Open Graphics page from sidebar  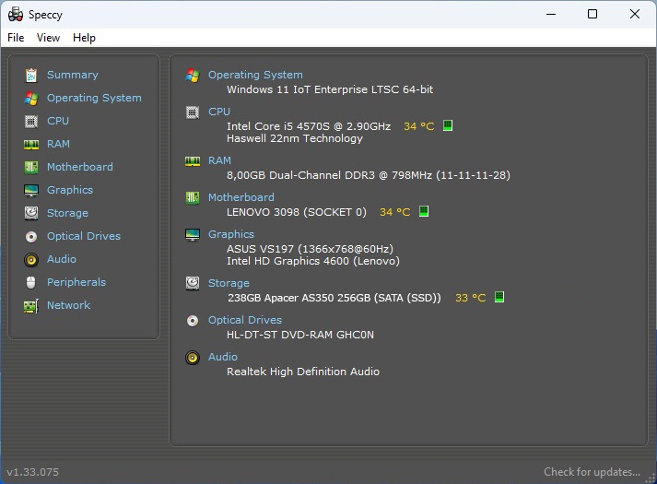(x=70, y=190)
